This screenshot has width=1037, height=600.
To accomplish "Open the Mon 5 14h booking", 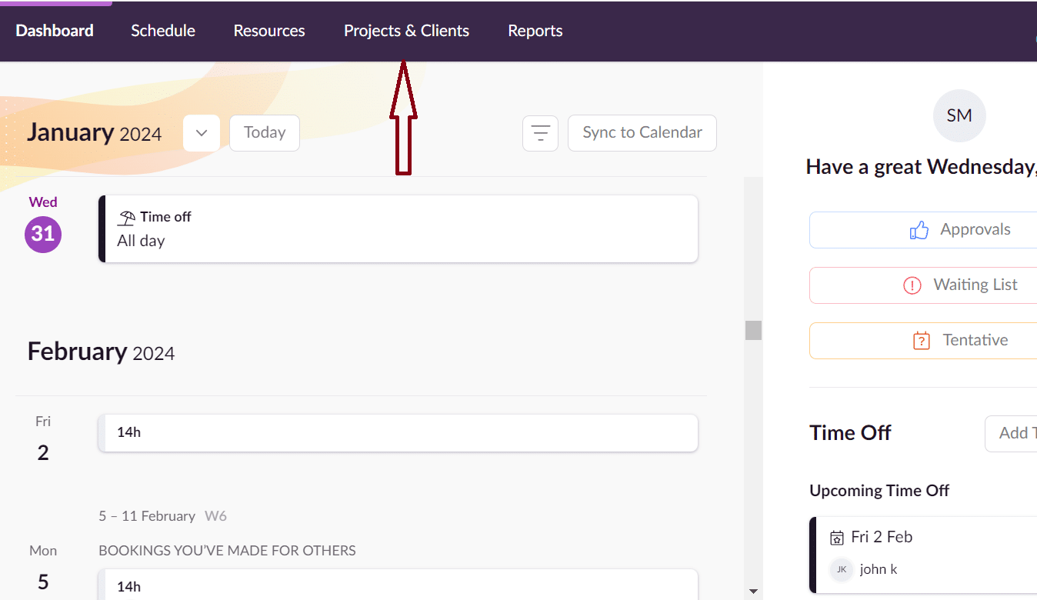I will click(398, 585).
